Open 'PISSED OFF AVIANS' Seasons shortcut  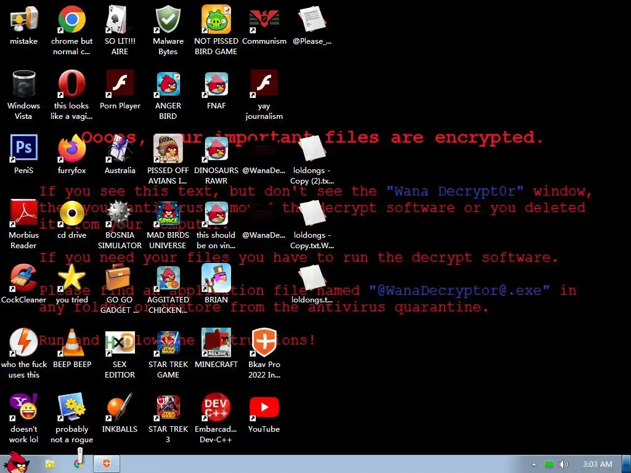pos(168,149)
